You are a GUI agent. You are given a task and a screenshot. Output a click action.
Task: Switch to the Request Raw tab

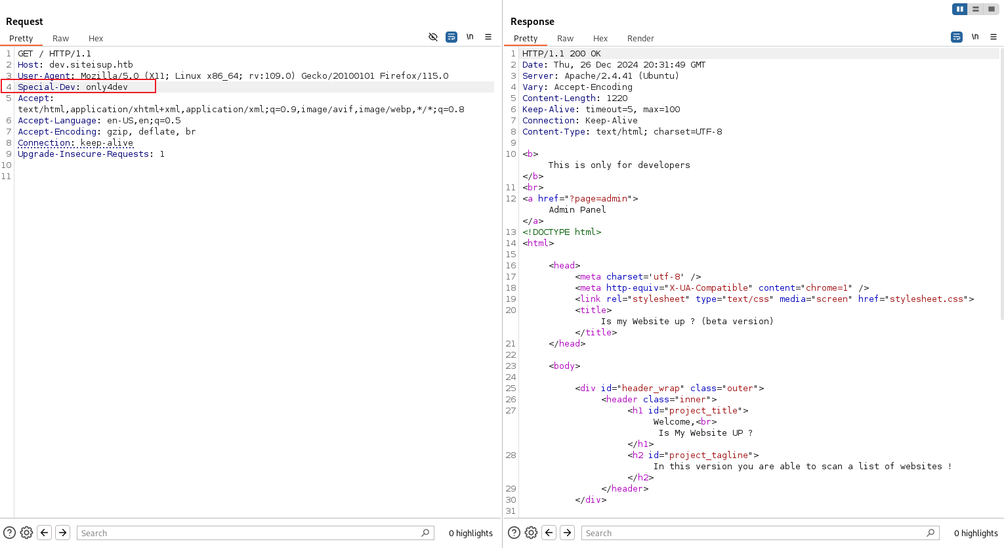point(61,39)
